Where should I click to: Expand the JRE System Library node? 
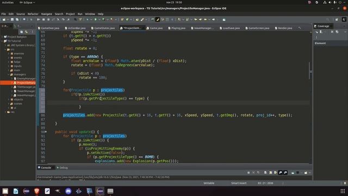(x=6, y=45)
